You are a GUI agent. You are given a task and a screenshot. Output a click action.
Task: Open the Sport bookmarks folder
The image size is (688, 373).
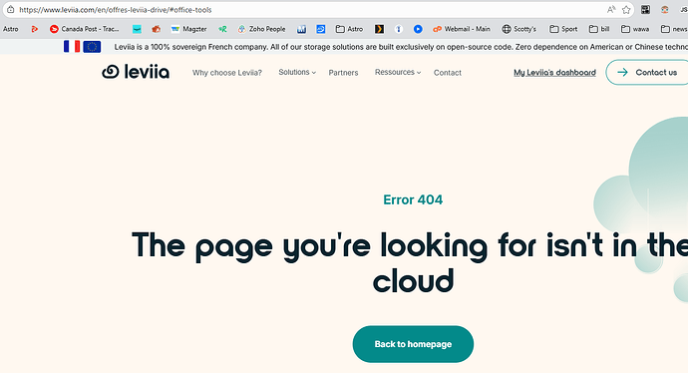[563, 29]
